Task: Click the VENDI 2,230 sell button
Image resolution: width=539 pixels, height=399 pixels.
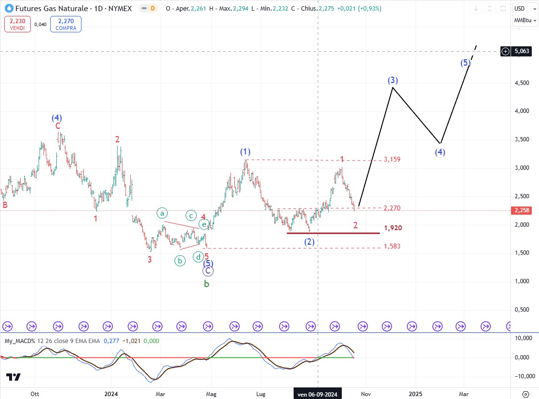Action: pyautogui.click(x=17, y=24)
